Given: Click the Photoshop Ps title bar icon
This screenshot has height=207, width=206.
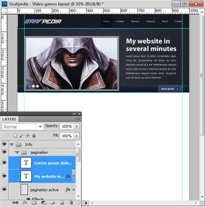Looking at the screenshot, I should point(4,4).
